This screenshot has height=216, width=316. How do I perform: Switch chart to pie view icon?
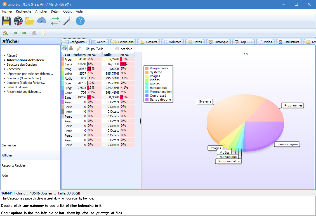pos(65,48)
